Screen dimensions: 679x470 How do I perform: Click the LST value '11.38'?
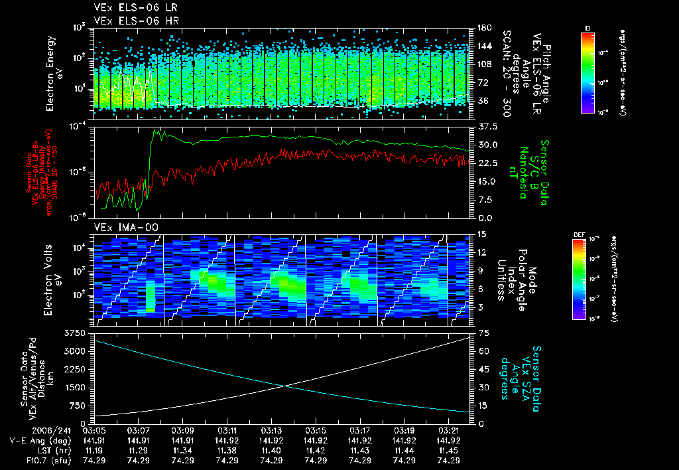(227, 451)
